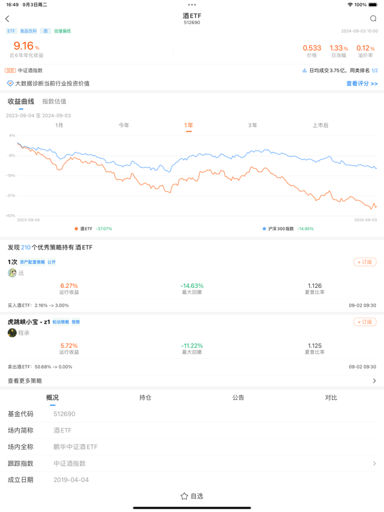
Task: Open the 1次 strategy title
Action: (x=13, y=262)
